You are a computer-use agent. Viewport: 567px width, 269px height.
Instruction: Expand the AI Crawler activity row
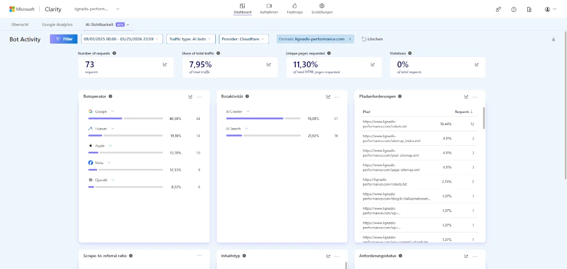point(247,111)
